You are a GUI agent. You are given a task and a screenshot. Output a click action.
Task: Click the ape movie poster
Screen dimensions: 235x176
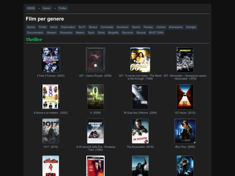(x=140, y=166)
